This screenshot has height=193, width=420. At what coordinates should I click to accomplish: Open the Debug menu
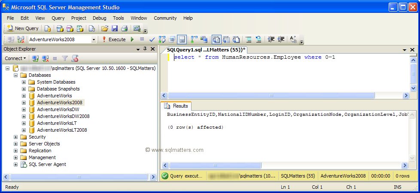(x=99, y=18)
